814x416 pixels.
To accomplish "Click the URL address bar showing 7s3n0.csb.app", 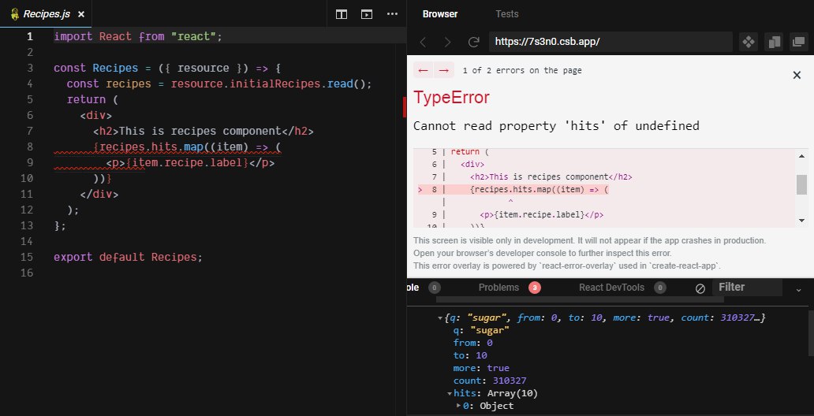I will tap(610, 42).
